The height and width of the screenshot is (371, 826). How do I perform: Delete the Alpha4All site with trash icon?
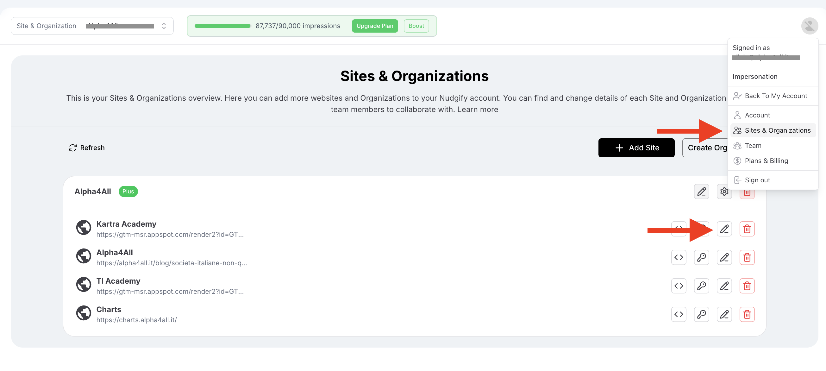pyautogui.click(x=747, y=257)
